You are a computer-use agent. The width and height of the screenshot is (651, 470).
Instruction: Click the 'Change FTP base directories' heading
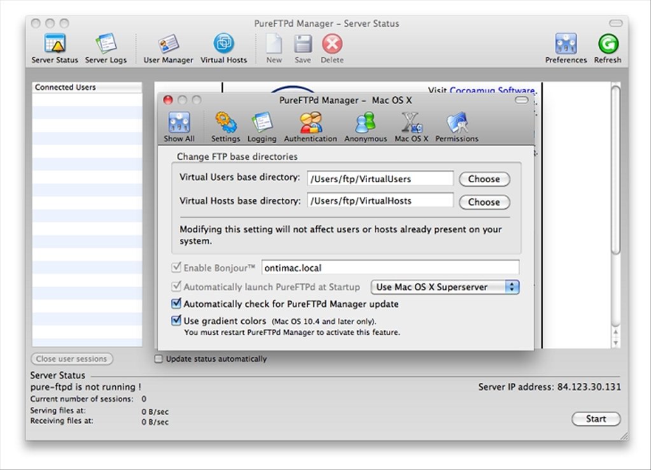pyautogui.click(x=237, y=157)
